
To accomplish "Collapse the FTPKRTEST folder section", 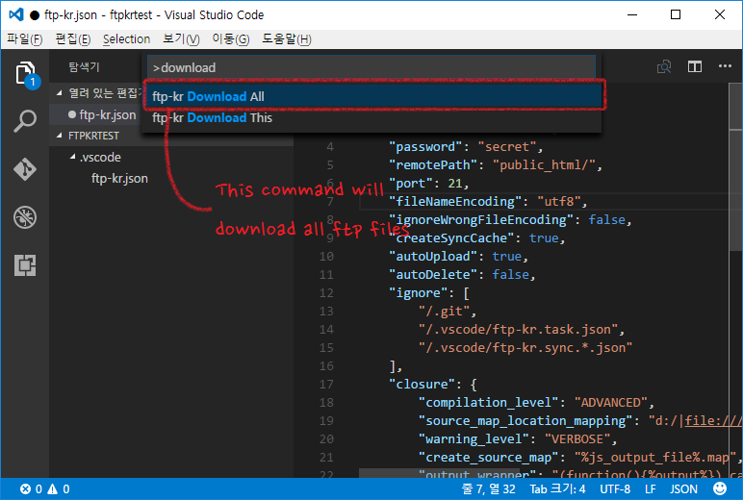I will [x=60, y=136].
